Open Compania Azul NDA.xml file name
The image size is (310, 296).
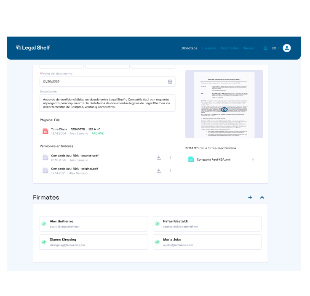214,159
